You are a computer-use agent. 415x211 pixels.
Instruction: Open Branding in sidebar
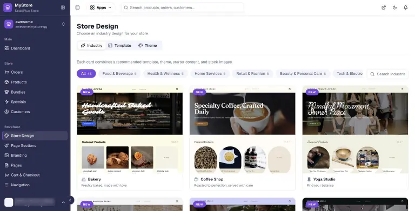pos(35,156)
